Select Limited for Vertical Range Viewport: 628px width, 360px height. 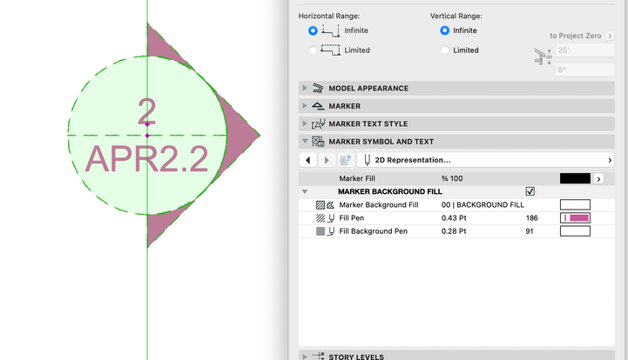tap(444, 50)
